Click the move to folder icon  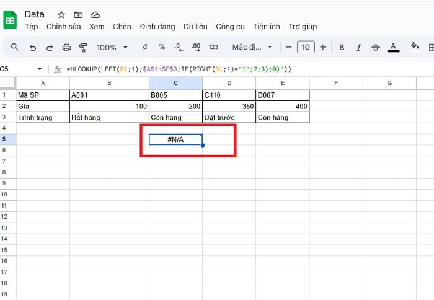[x=78, y=14]
